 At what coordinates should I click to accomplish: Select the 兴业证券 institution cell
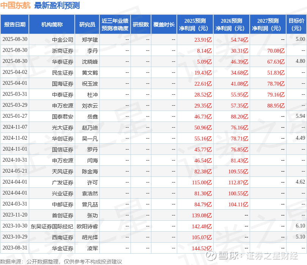pyautogui.click(x=52, y=193)
